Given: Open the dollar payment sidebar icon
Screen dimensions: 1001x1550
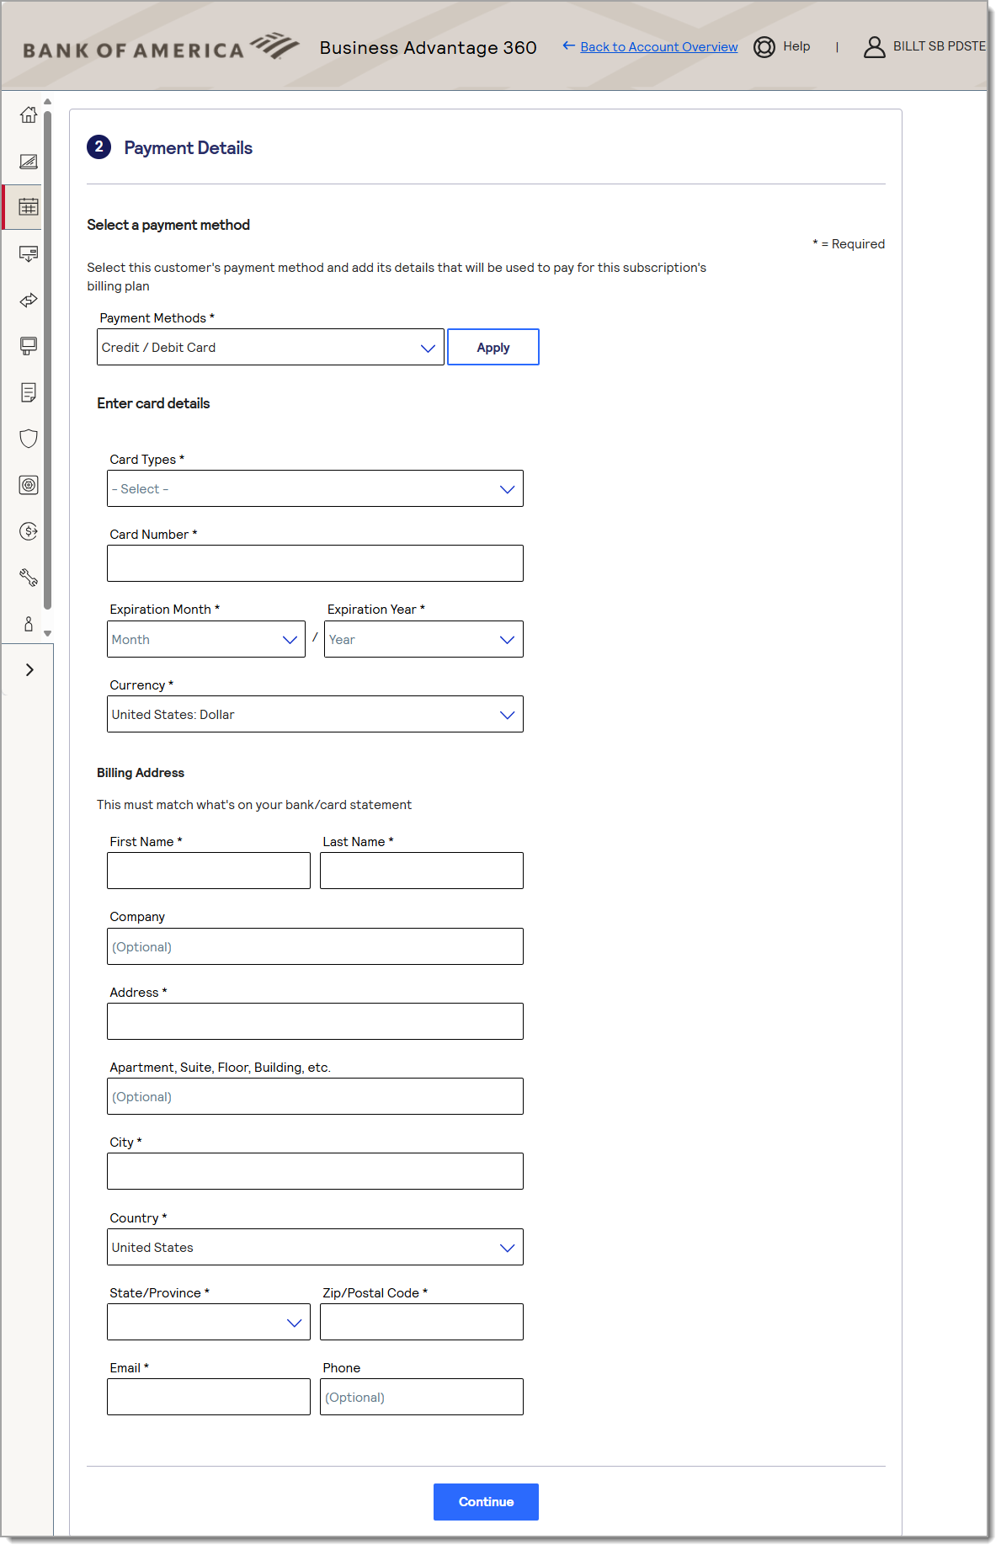Looking at the screenshot, I should 29,531.
